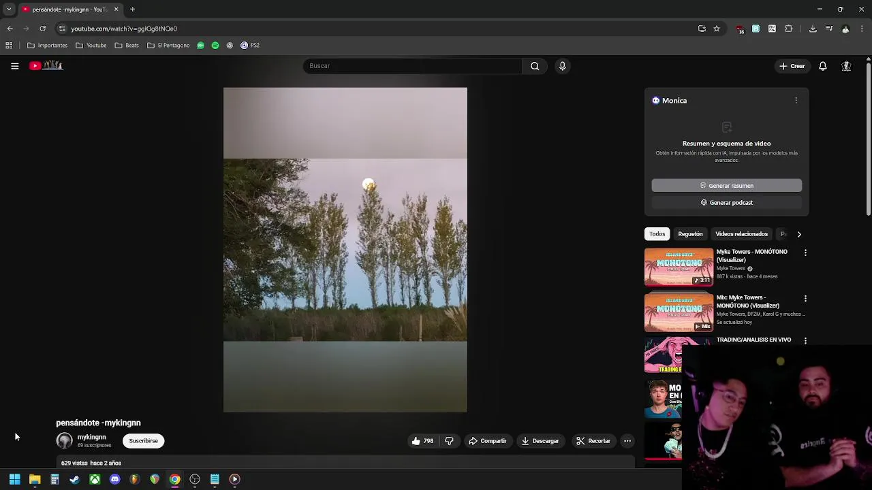
Task: Open Monica panel options menu
Action: (796, 100)
